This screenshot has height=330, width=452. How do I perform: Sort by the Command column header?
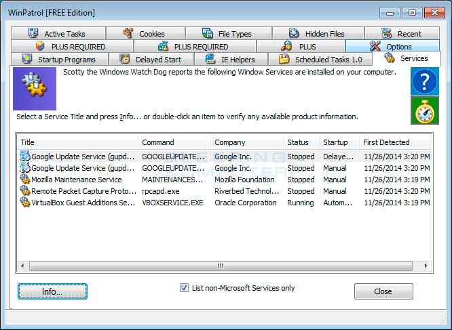tap(174, 142)
